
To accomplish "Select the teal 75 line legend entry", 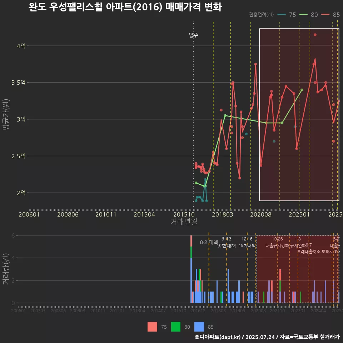I will 287,15.
